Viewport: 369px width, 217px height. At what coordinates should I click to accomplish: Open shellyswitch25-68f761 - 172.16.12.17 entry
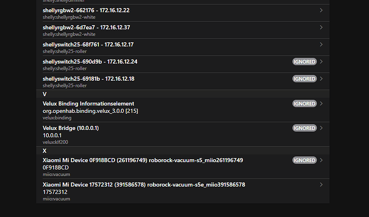183,48
